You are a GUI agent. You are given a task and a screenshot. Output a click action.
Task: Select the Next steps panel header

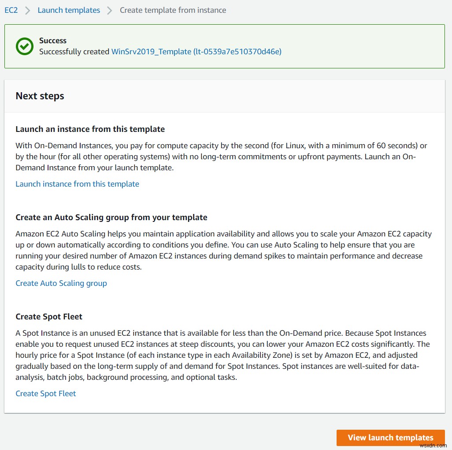40,96
